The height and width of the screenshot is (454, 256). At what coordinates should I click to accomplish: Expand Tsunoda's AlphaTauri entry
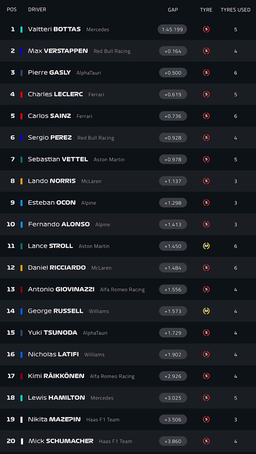(128, 332)
